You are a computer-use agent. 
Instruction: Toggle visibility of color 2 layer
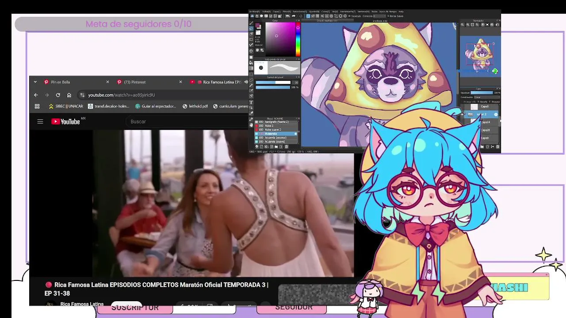click(463, 114)
